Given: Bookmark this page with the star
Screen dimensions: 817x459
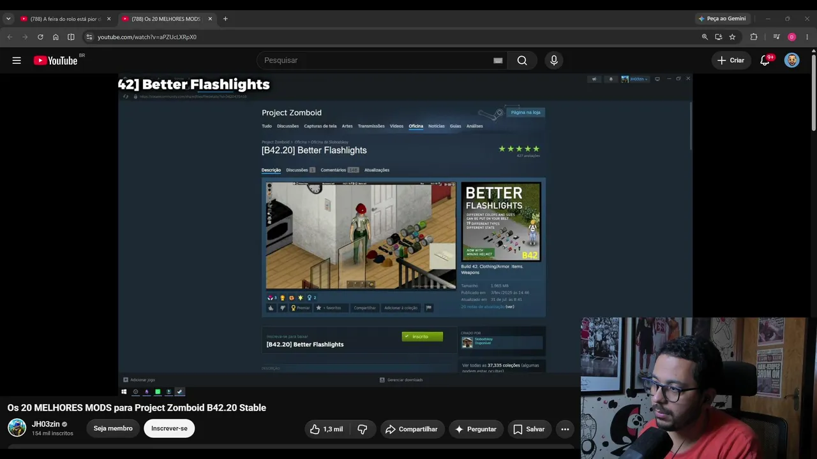Looking at the screenshot, I should (x=732, y=37).
